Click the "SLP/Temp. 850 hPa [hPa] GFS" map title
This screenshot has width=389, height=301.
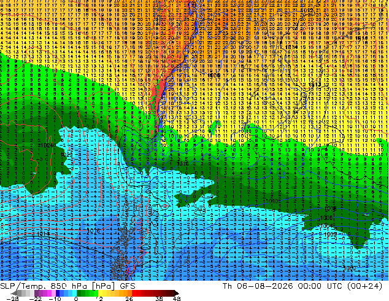(x=67, y=286)
